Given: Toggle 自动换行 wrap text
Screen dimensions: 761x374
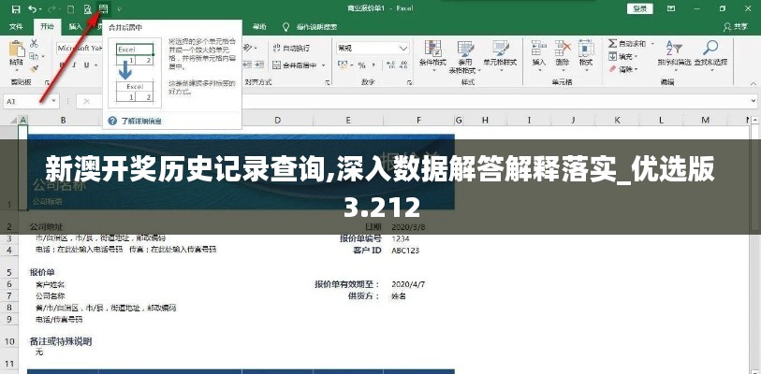Looking at the screenshot, I should (291, 48).
